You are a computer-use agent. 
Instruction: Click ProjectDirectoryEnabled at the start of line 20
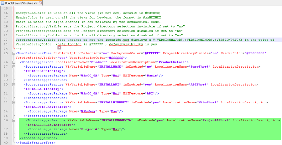click(x=39, y=31)
